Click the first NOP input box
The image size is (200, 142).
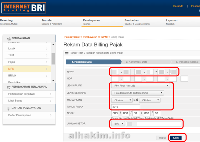point(115,79)
